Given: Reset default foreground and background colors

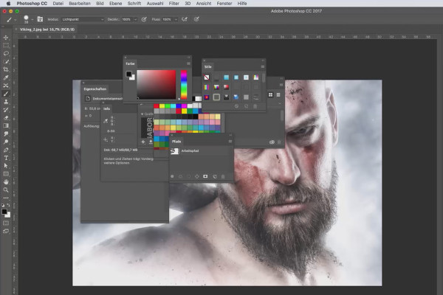Looking at the screenshot, I should [3, 205].
